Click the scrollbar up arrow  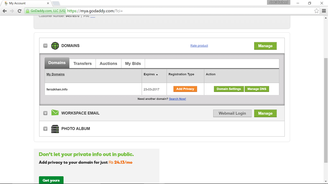point(326,18)
